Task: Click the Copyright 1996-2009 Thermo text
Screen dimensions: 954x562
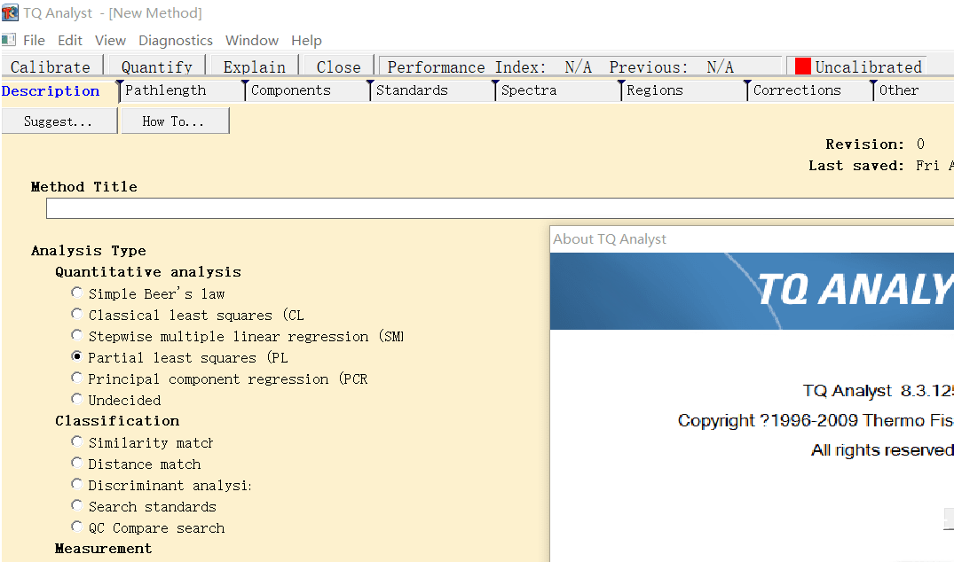Action: (816, 420)
